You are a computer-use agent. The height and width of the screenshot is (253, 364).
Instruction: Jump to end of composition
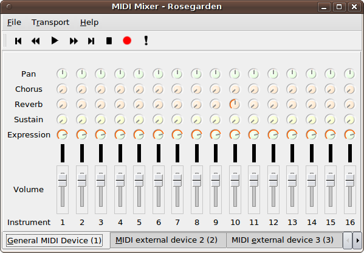(x=91, y=41)
